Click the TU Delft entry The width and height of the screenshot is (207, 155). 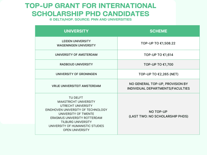tap(76, 98)
